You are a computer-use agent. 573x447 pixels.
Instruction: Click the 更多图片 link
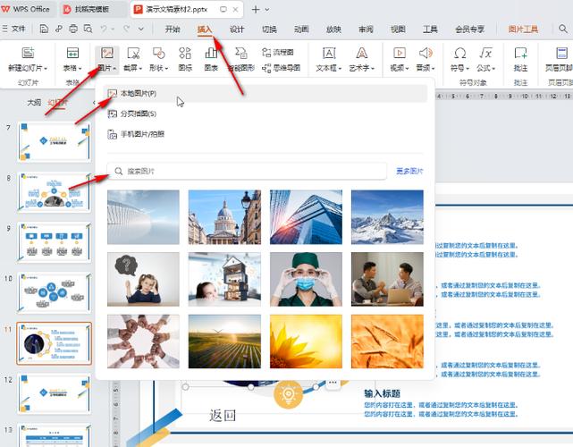click(409, 171)
